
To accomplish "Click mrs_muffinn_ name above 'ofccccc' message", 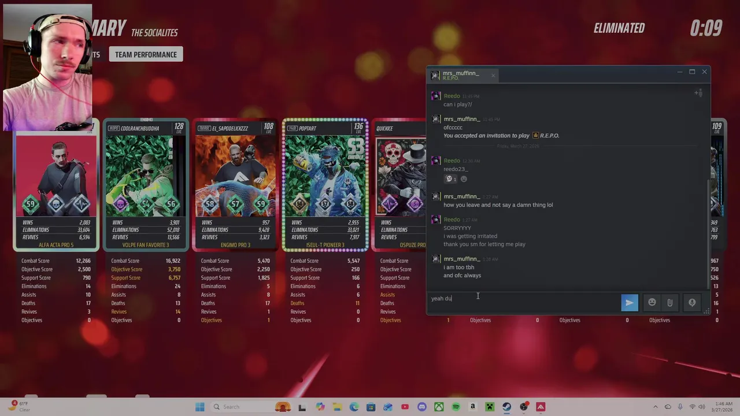I will pyautogui.click(x=461, y=119).
